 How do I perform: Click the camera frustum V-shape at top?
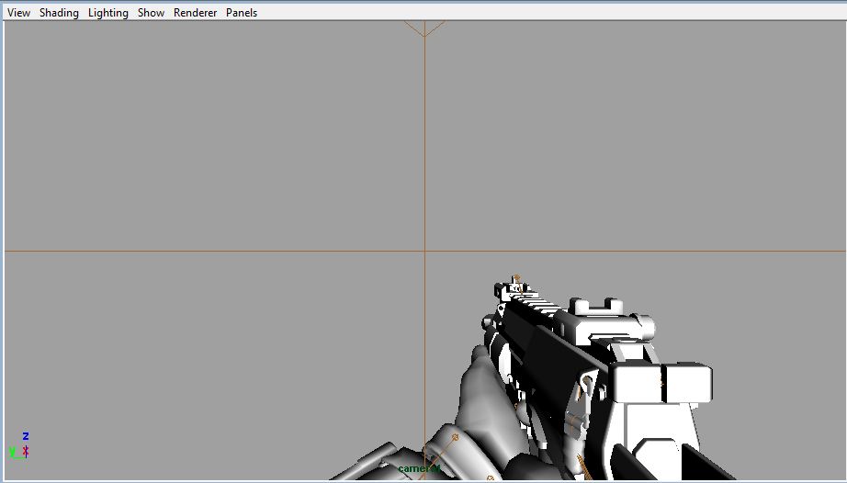[424, 28]
